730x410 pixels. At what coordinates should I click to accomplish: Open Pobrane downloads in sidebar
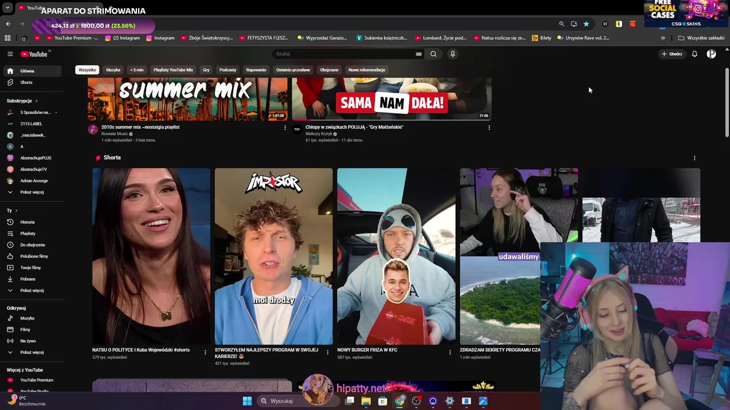(33, 279)
